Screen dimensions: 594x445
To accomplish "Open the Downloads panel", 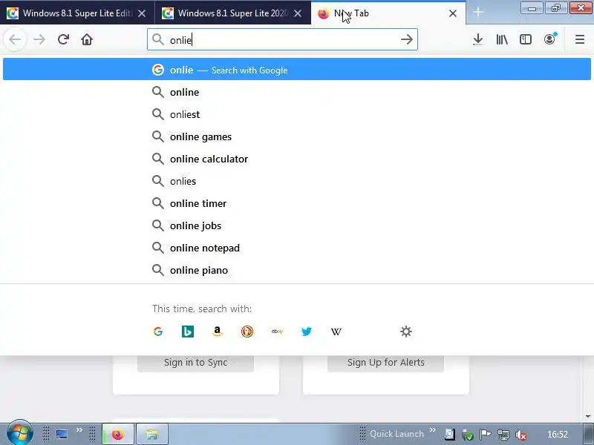I will (x=478, y=39).
